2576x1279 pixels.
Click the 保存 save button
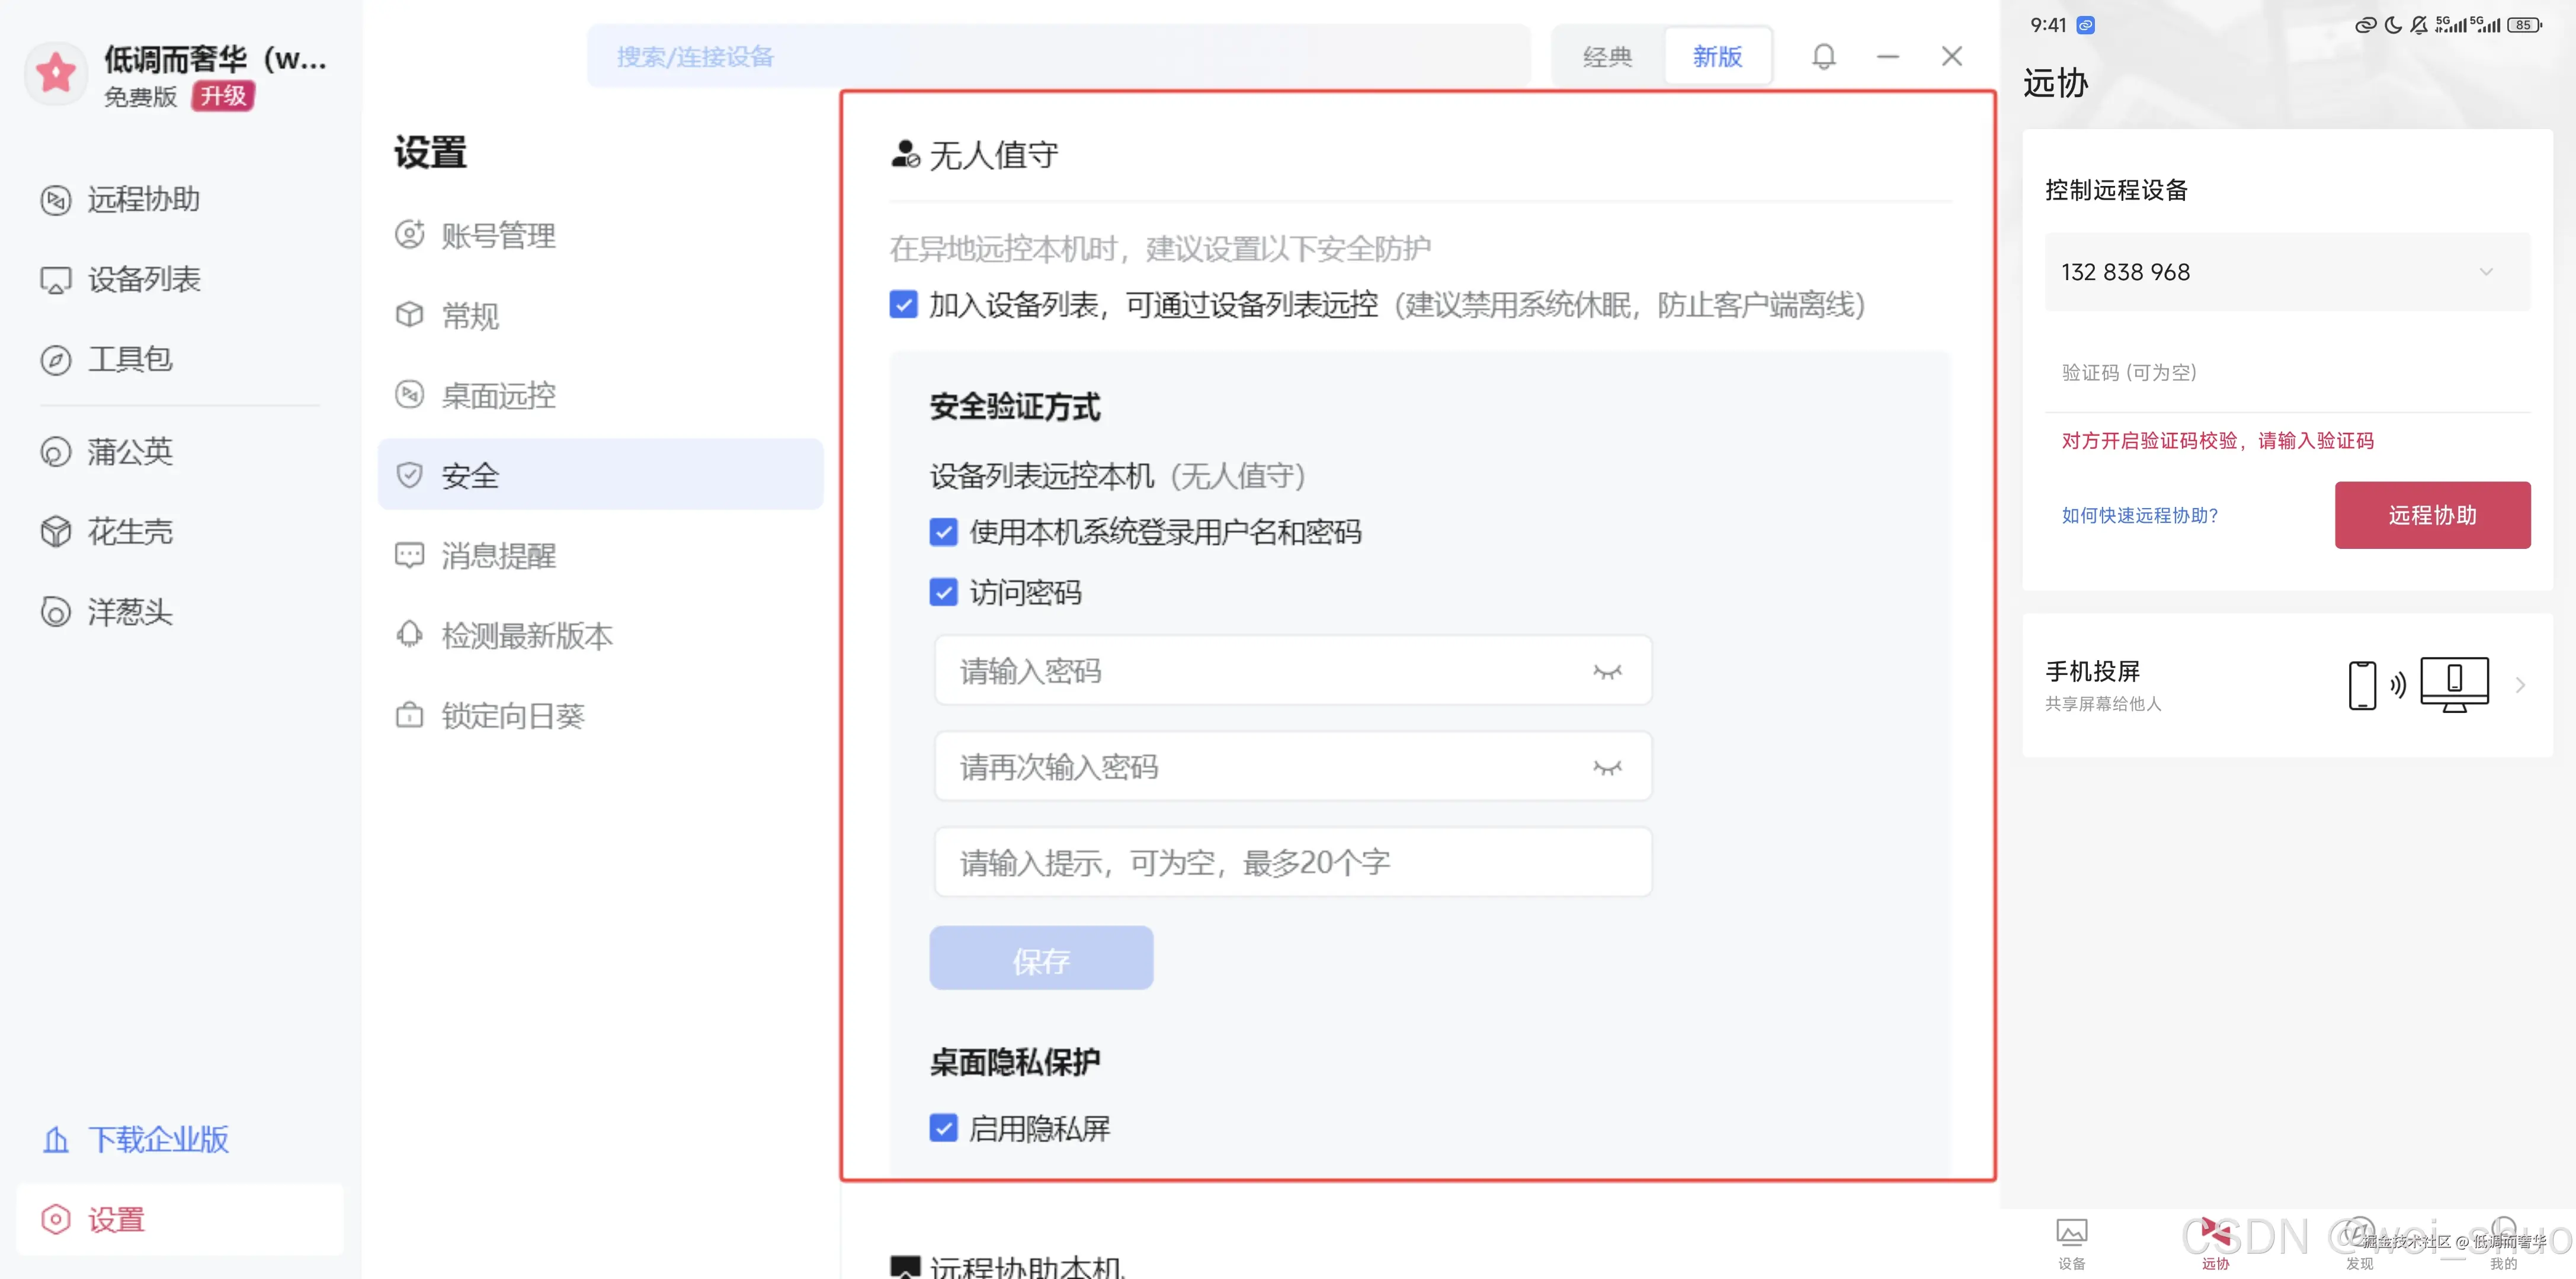pyautogui.click(x=1040, y=957)
